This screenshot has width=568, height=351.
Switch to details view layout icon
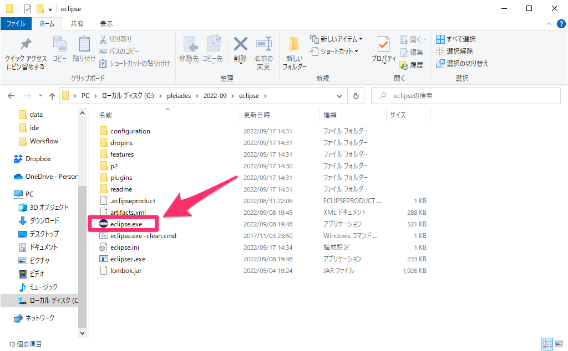point(547,343)
